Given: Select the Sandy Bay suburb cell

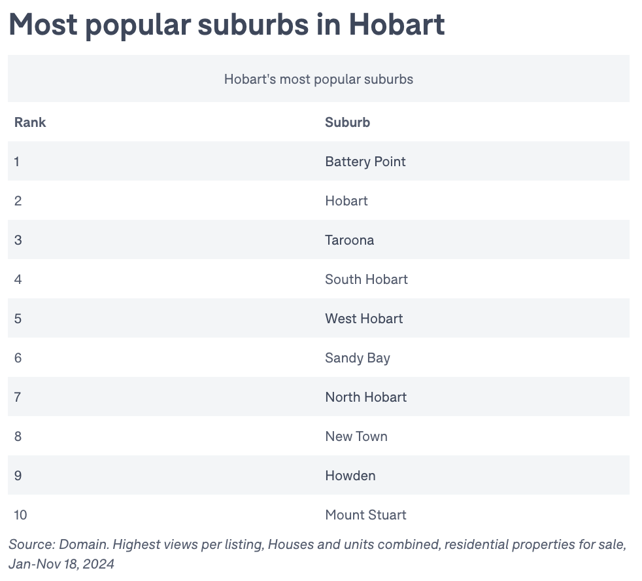Looking at the screenshot, I should (357, 358).
